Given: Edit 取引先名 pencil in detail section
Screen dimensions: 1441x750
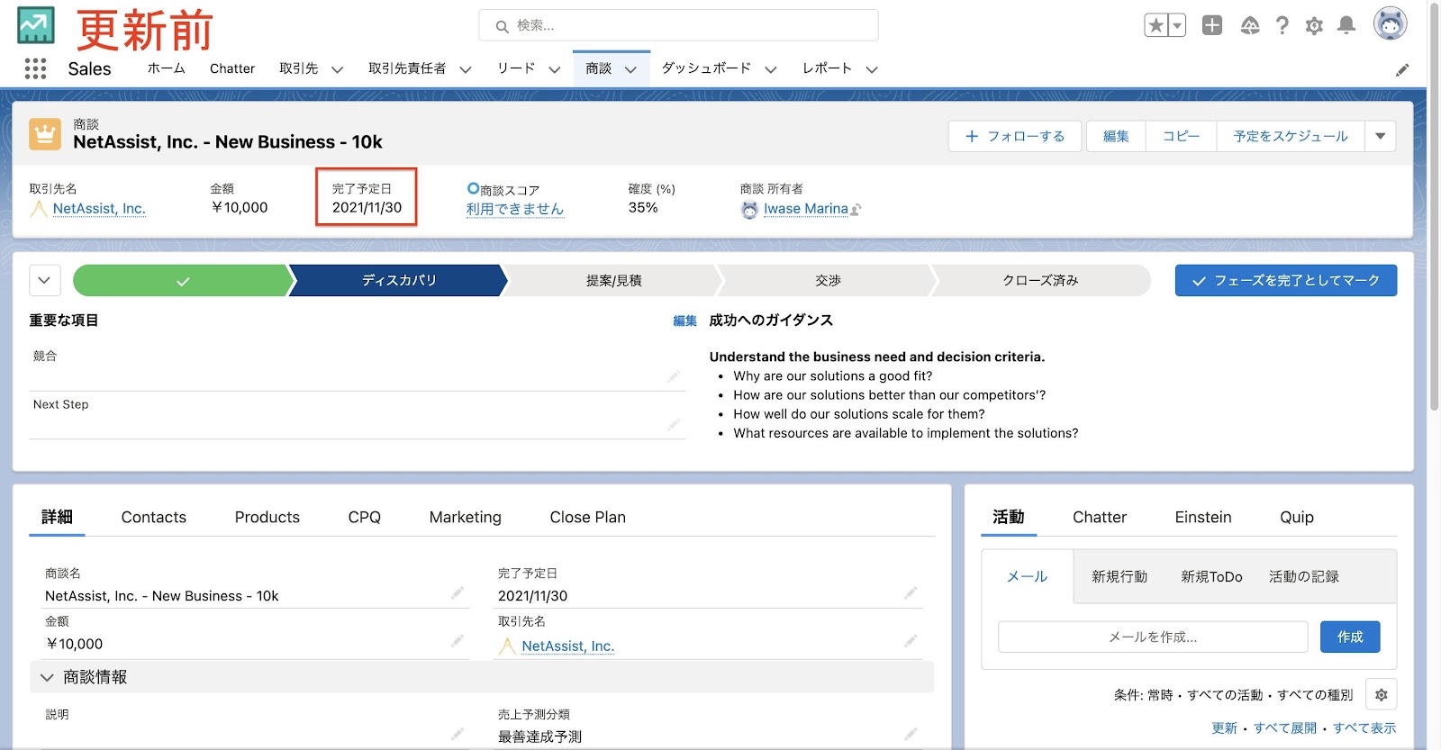Looking at the screenshot, I should tap(911, 640).
